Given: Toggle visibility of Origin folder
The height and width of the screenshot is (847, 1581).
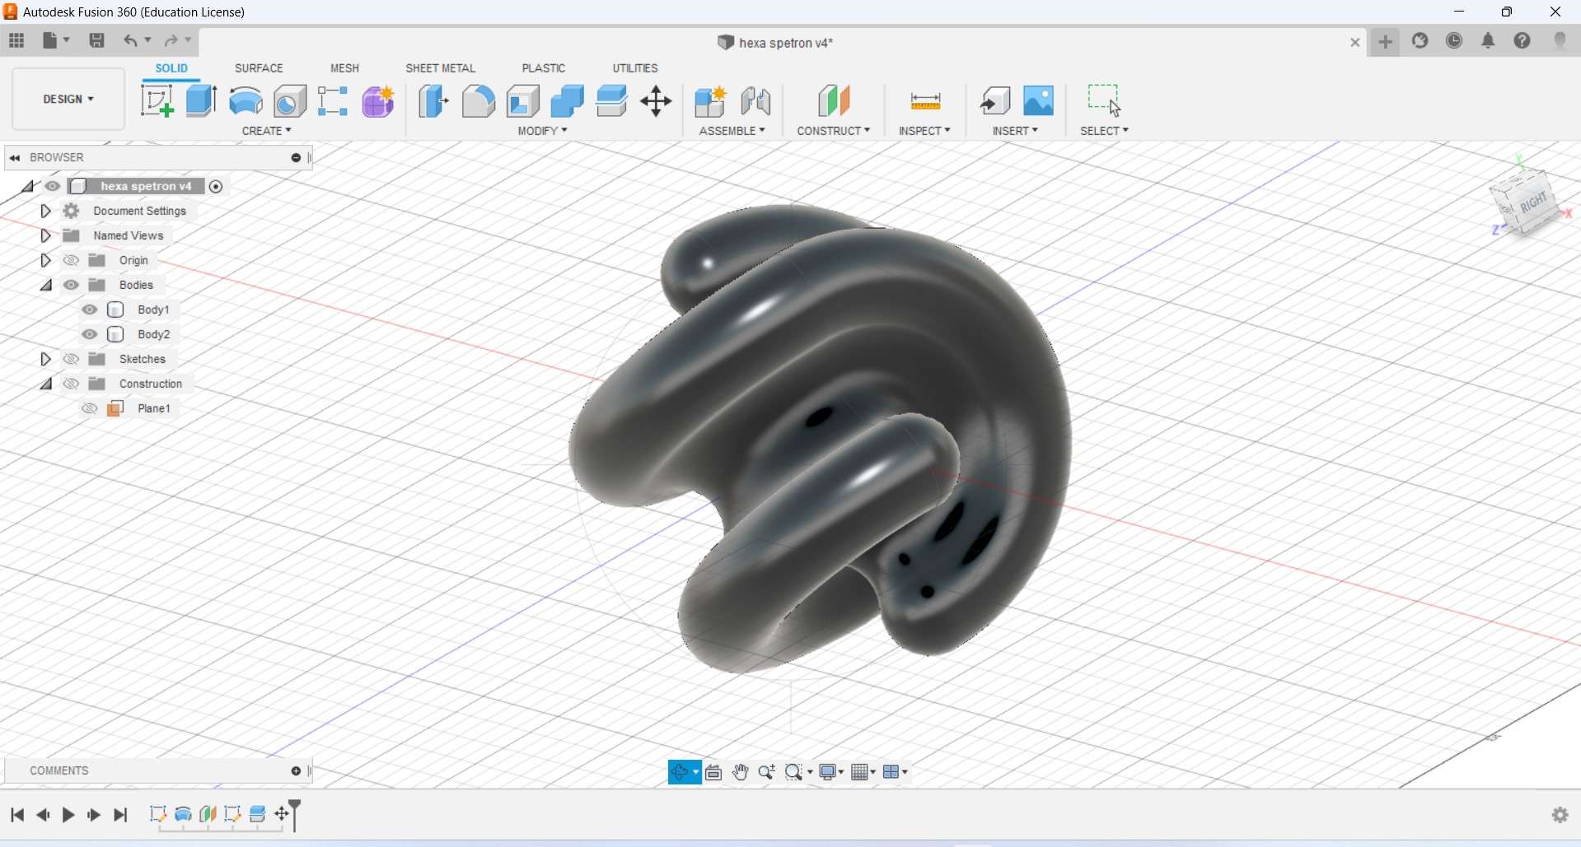Looking at the screenshot, I should click(x=72, y=260).
